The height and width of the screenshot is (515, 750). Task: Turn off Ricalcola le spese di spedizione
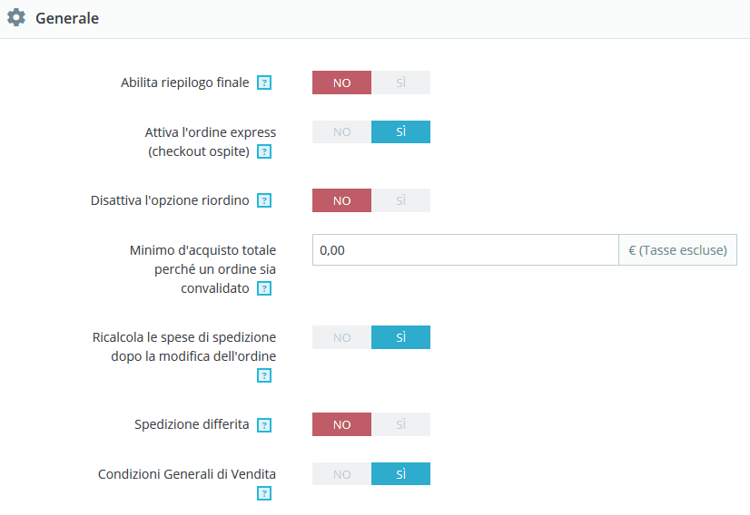coord(341,337)
